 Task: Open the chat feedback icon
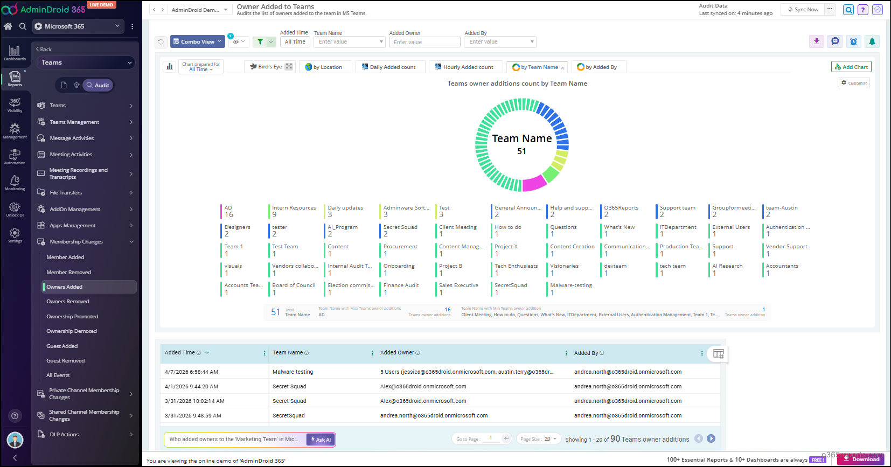pos(835,41)
